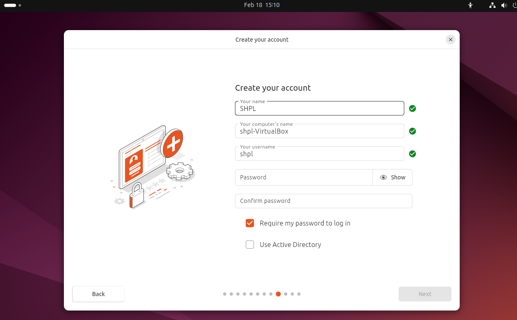This screenshot has height=320, width=517.
Task: Show the password with the Show button
Action: pos(392,177)
